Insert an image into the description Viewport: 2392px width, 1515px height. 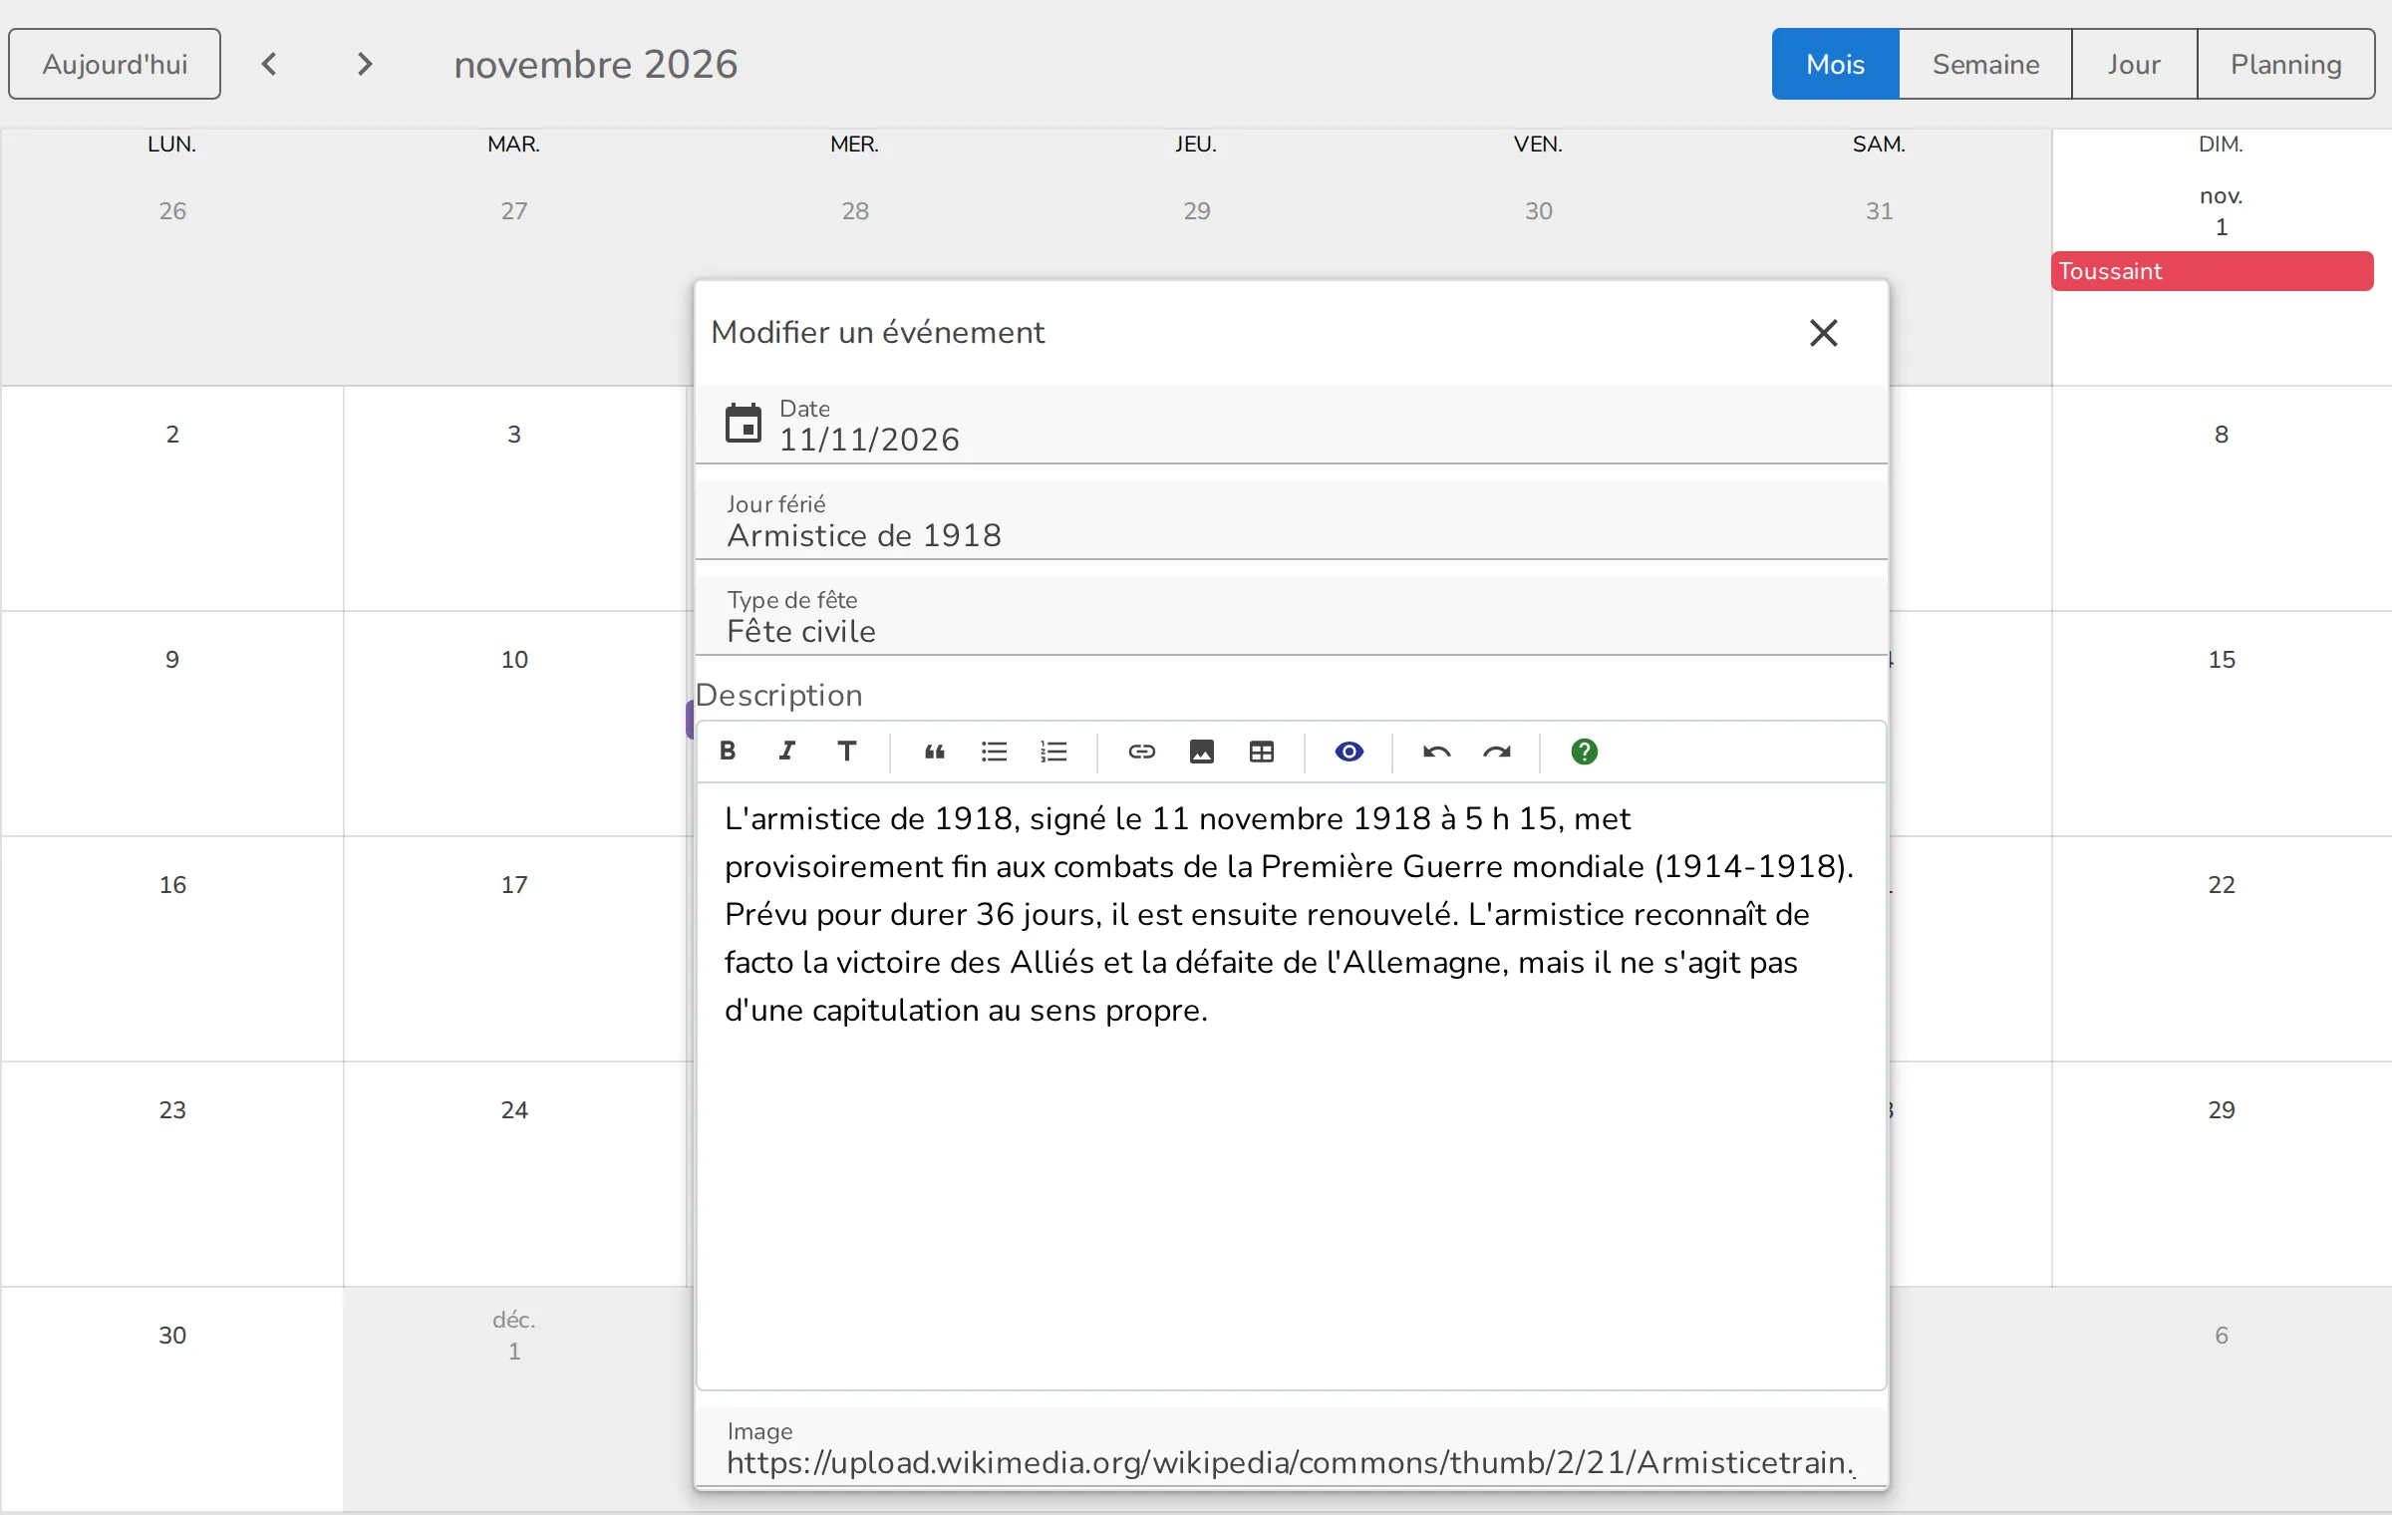coord(1202,752)
